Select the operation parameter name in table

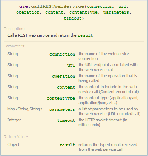[x=63, y=76]
